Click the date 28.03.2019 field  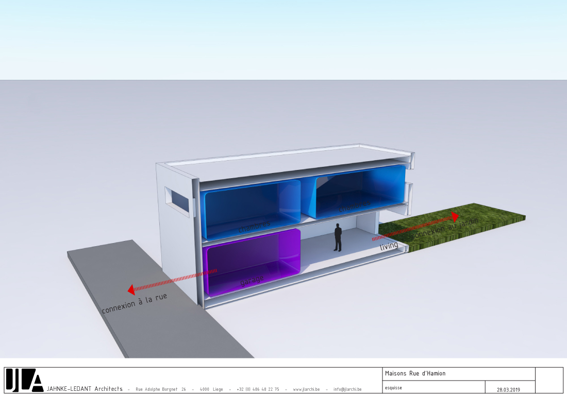coord(509,389)
